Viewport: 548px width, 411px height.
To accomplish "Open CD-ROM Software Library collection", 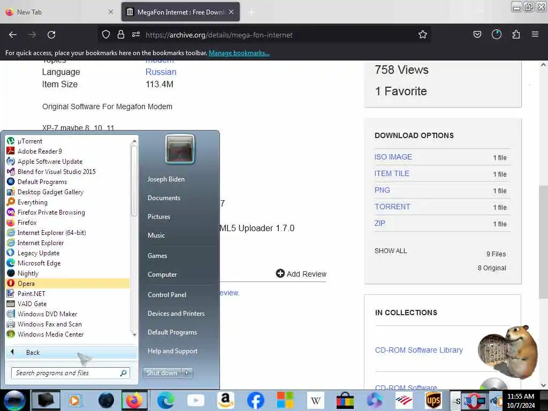I will coord(418,350).
